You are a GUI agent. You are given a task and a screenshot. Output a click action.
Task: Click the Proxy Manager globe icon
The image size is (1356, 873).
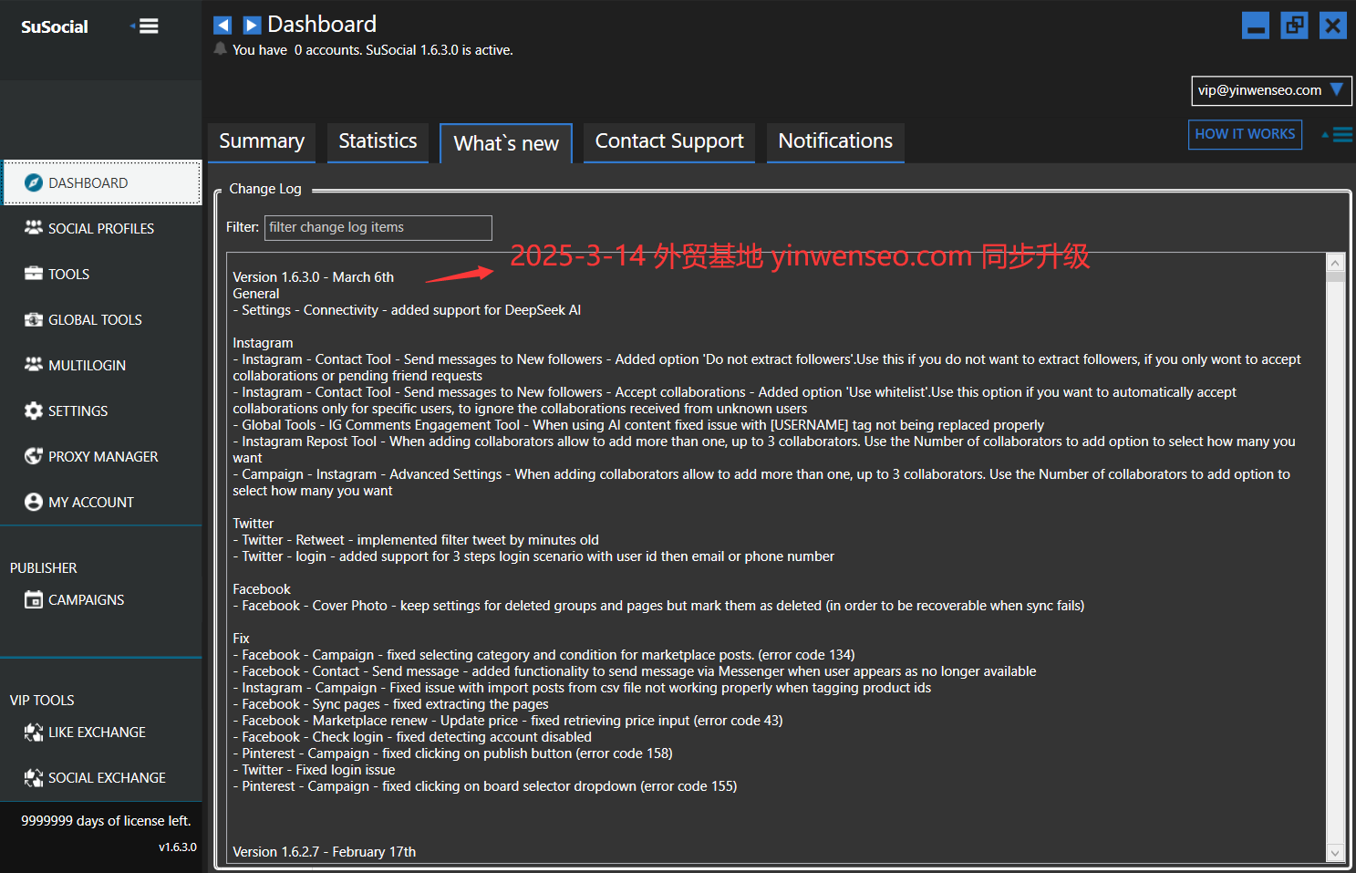coord(34,456)
